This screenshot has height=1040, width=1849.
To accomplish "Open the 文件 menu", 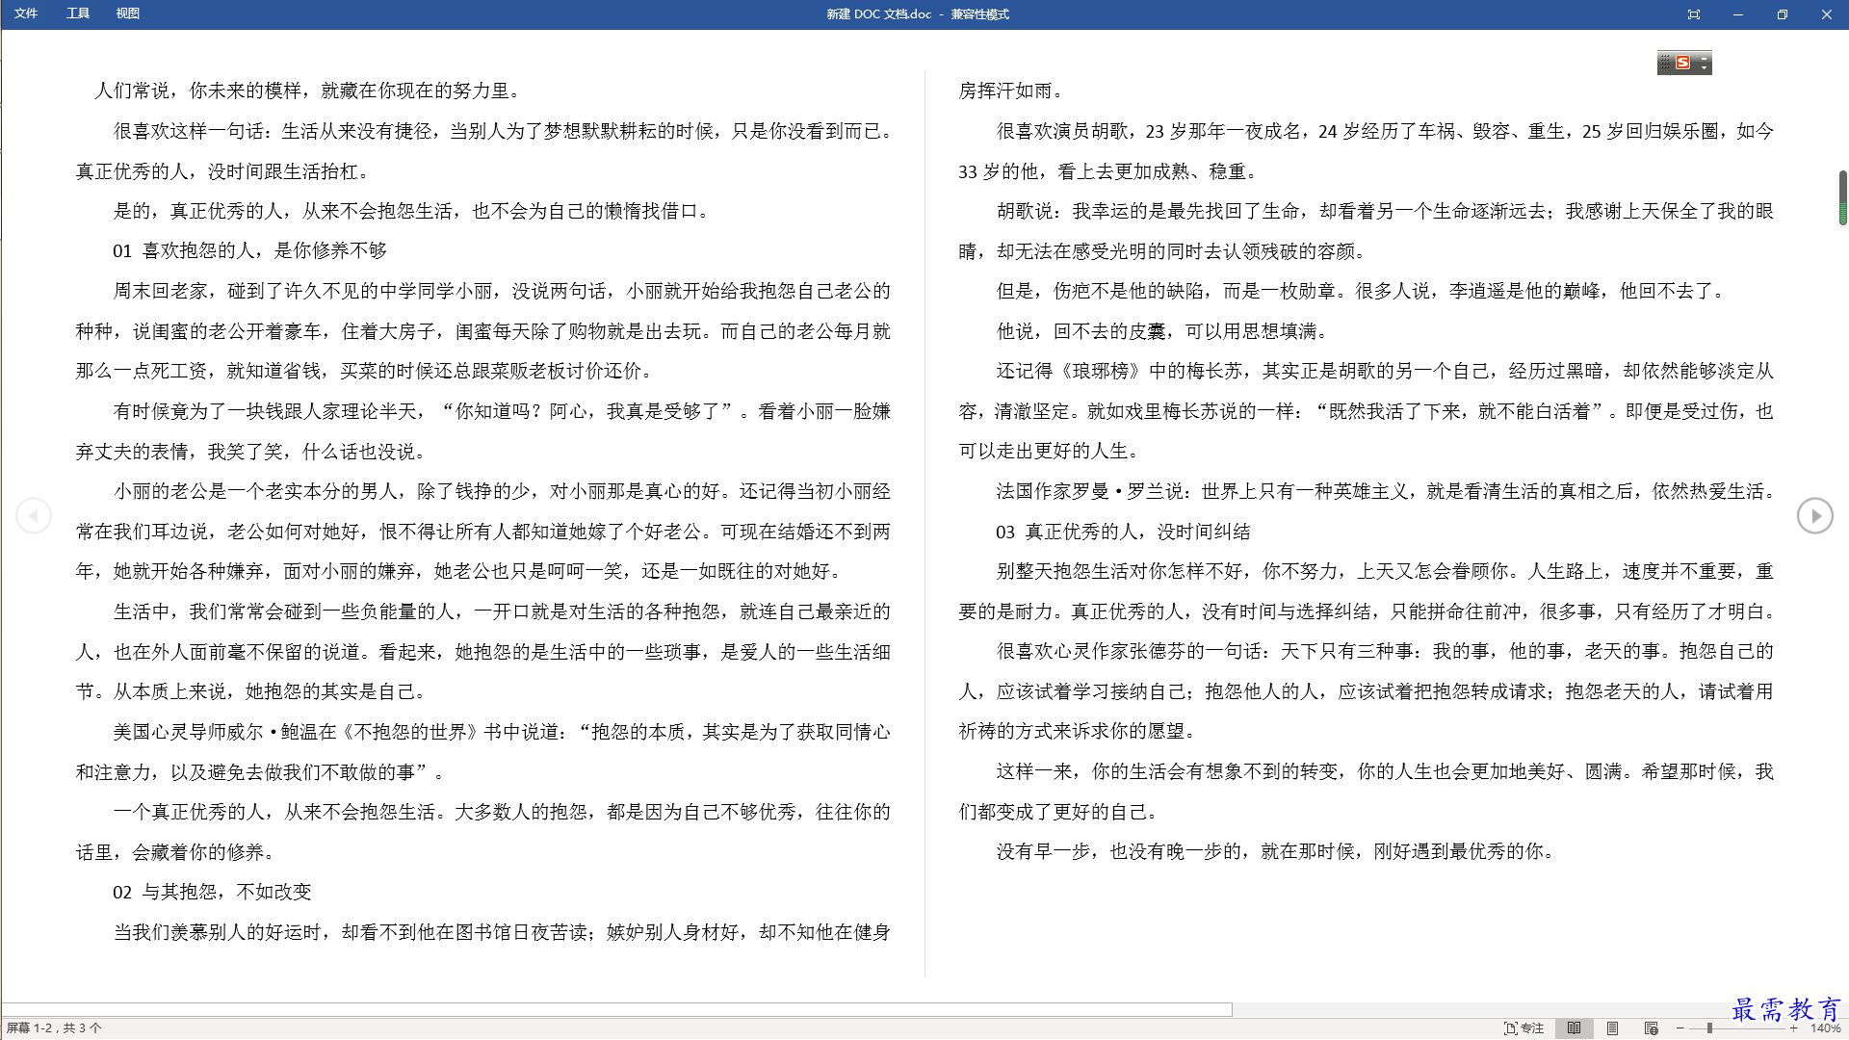I will coord(26,13).
